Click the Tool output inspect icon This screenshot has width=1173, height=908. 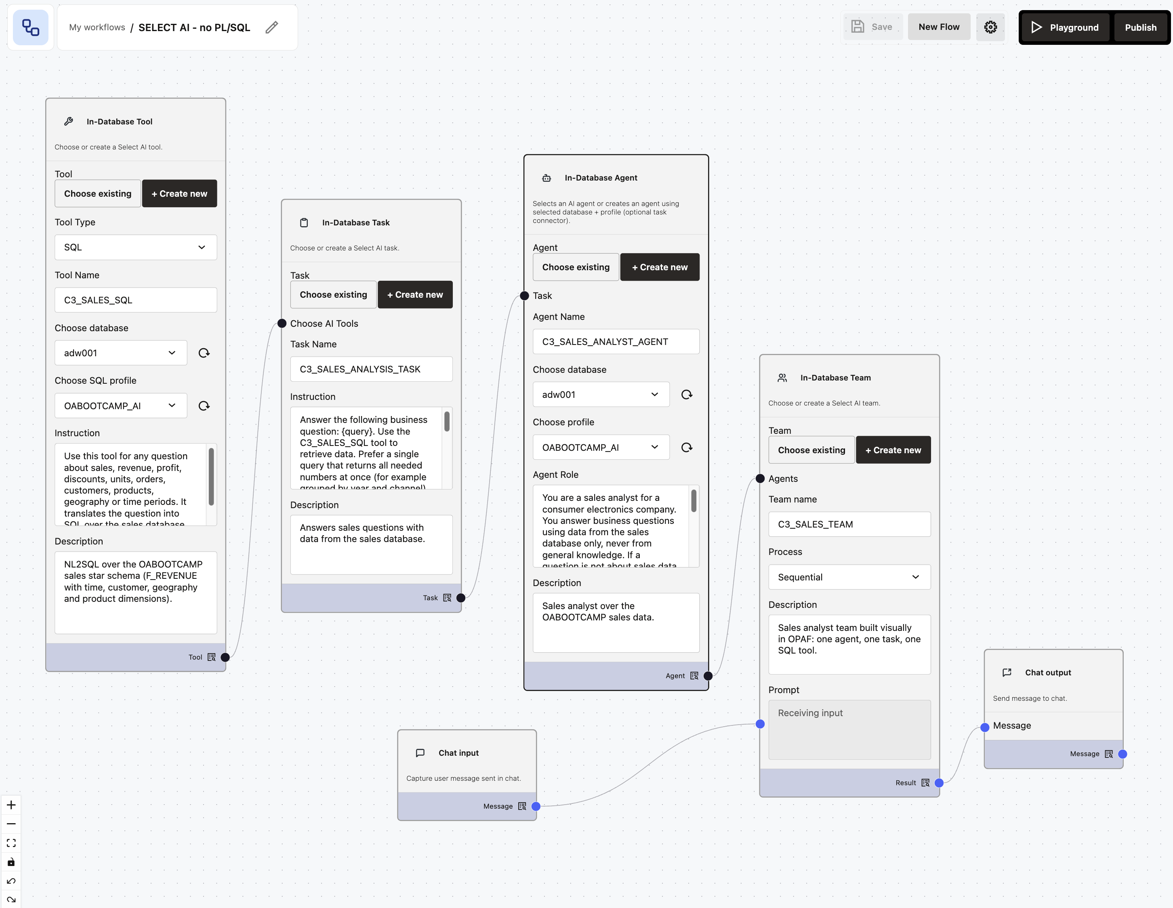[x=212, y=657]
